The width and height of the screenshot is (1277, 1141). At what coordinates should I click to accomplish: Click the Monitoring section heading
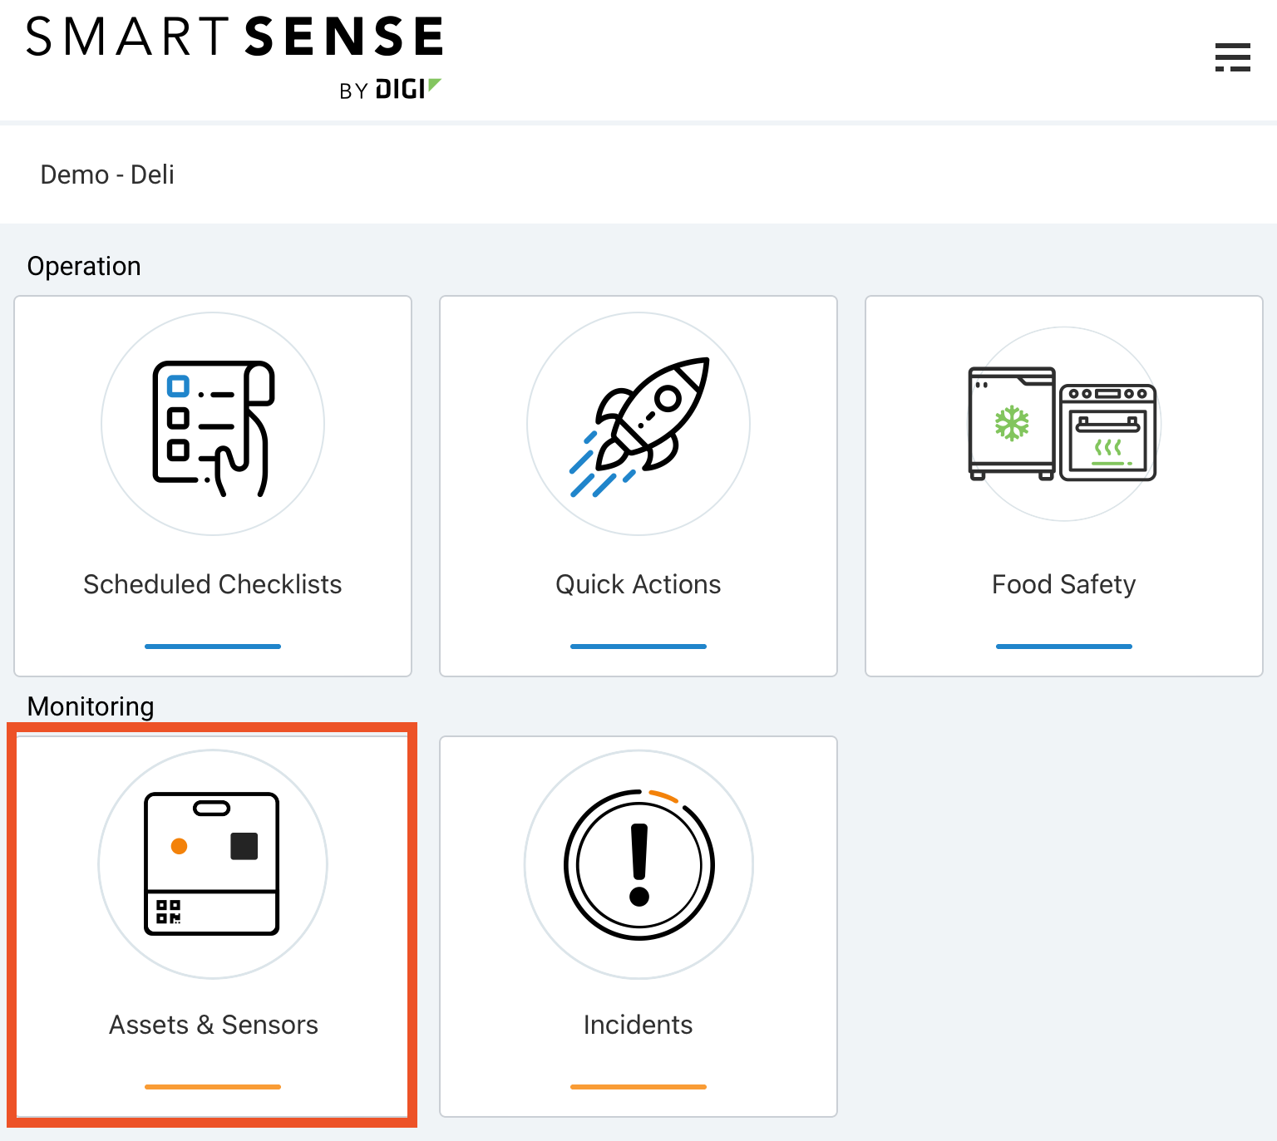(90, 706)
